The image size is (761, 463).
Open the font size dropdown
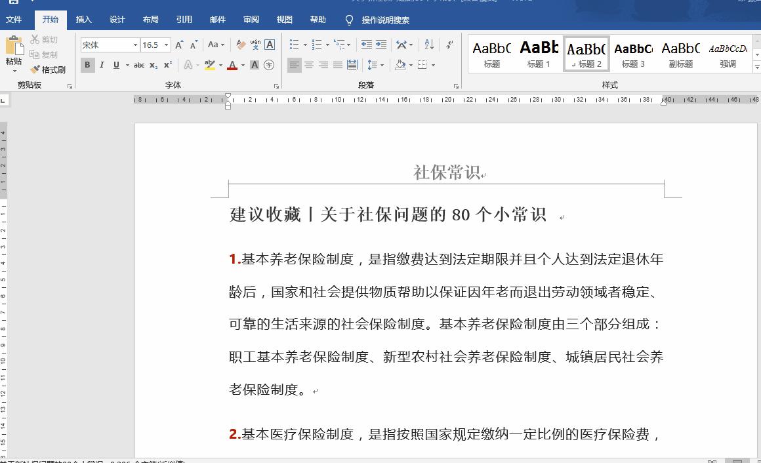click(166, 45)
